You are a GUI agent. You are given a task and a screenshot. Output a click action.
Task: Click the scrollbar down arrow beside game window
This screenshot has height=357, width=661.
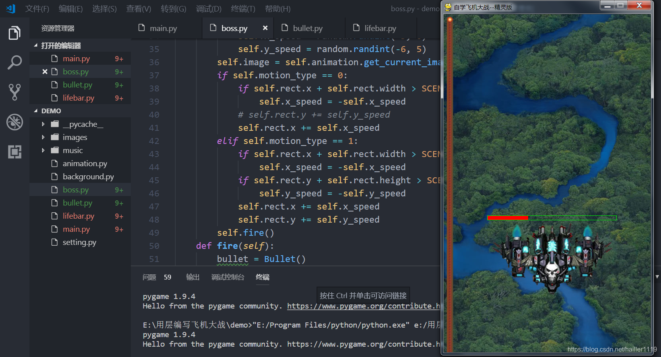click(657, 277)
